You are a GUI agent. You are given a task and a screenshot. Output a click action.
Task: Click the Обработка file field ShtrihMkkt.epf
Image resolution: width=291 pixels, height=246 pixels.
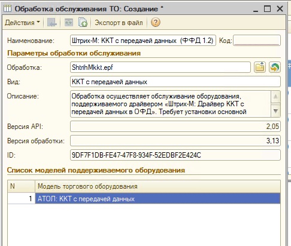[x=160, y=67]
